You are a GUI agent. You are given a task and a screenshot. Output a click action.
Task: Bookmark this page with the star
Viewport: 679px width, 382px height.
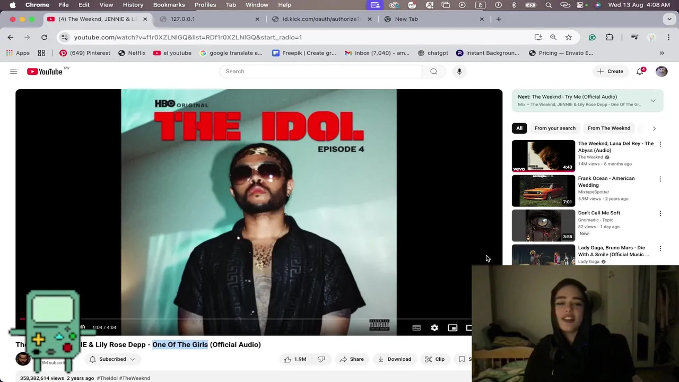[x=569, y=37]
